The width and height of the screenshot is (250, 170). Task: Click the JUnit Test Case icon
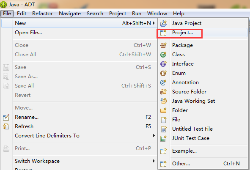pyautogui.click(x=163, y=138)
